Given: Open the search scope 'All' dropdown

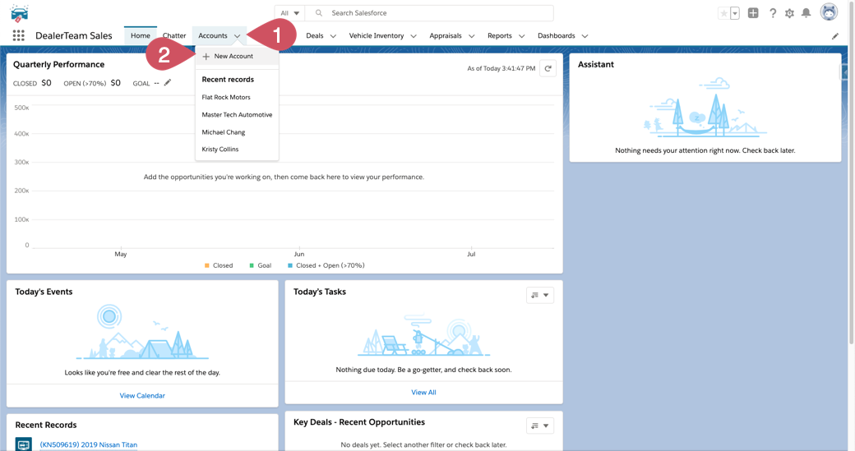Looking at the screenshot, I should 290,13.
